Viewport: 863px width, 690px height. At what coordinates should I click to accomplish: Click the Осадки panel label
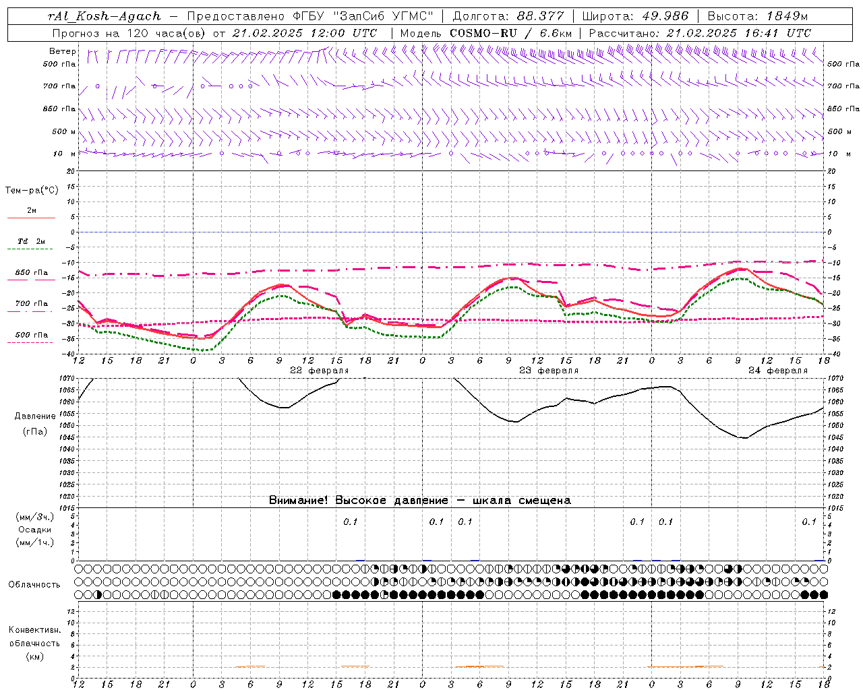click(35, 530)
